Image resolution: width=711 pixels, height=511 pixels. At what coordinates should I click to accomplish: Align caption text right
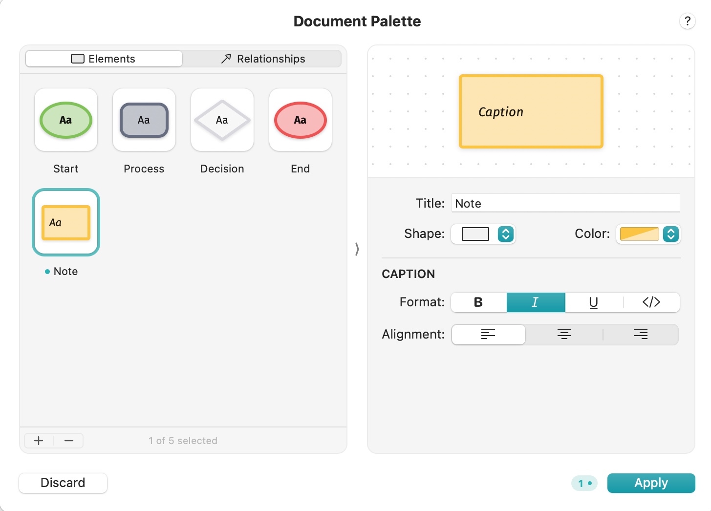coord(641,335)
